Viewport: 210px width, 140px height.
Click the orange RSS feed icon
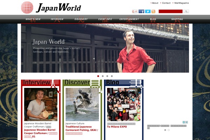click(153, 12)
